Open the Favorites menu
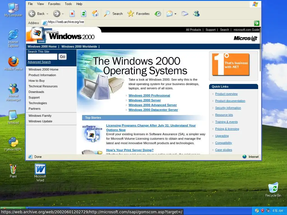This screenshot has width=287, height=215. pos(54,4)
